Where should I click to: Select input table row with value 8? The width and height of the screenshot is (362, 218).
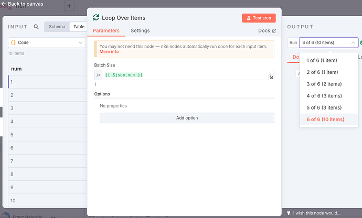pos(47,174)
